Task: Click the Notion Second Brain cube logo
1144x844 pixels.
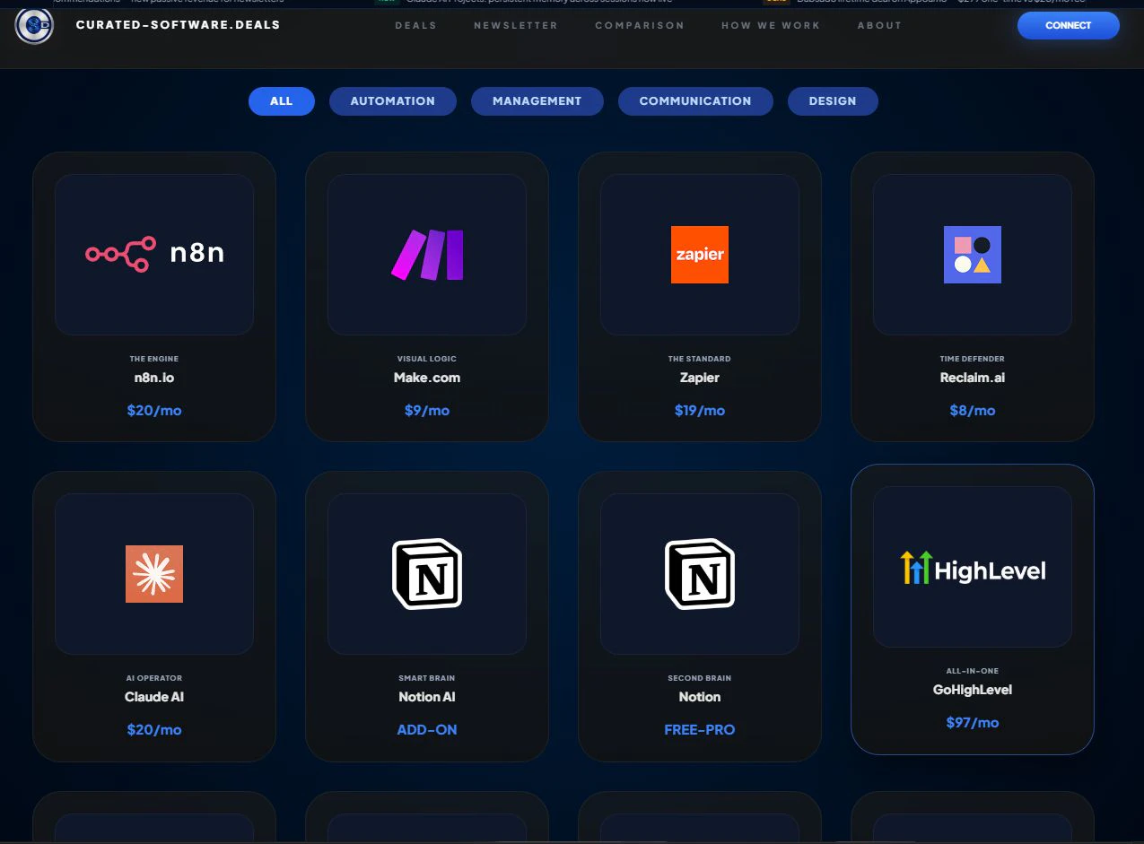Action: (x=700, y=574)
